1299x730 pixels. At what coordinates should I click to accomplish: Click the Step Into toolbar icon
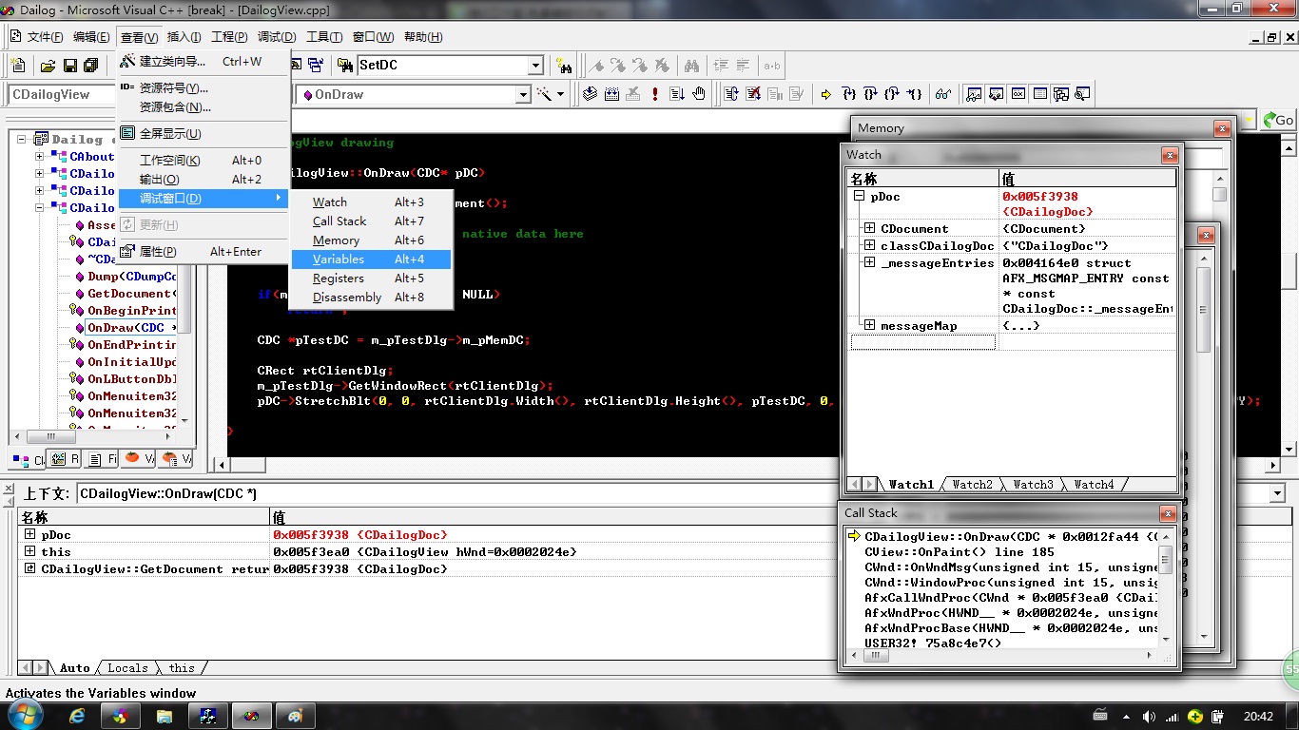tap(849, 94)
